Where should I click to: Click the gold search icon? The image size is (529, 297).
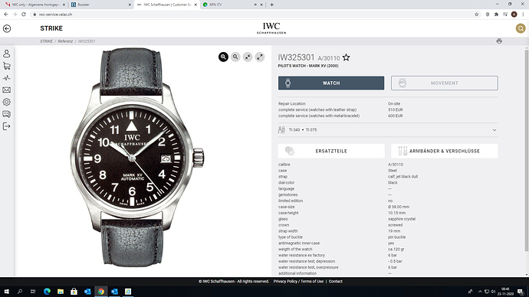tap(521, 28)
